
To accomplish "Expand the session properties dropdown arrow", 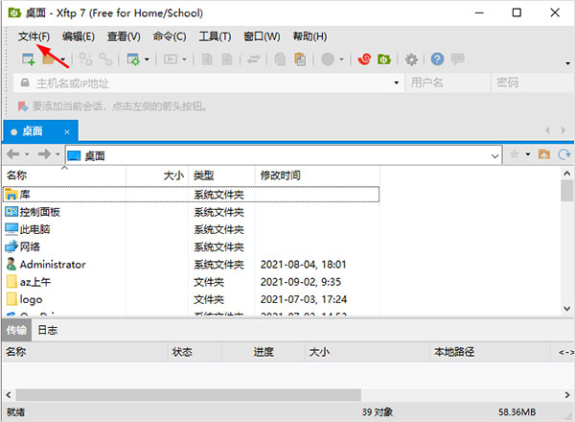I will coord(147,59).
